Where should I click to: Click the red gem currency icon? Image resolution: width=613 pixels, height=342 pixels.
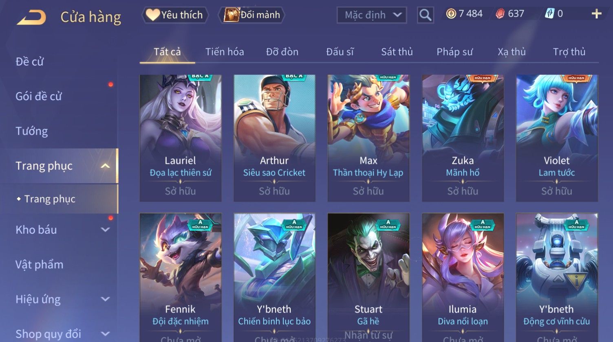[x=500, y=14]
